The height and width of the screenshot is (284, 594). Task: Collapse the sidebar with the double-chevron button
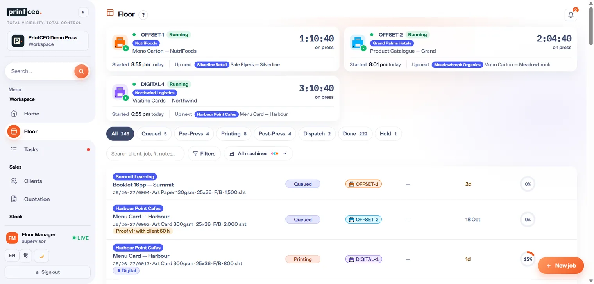click(x=83, y=12)
